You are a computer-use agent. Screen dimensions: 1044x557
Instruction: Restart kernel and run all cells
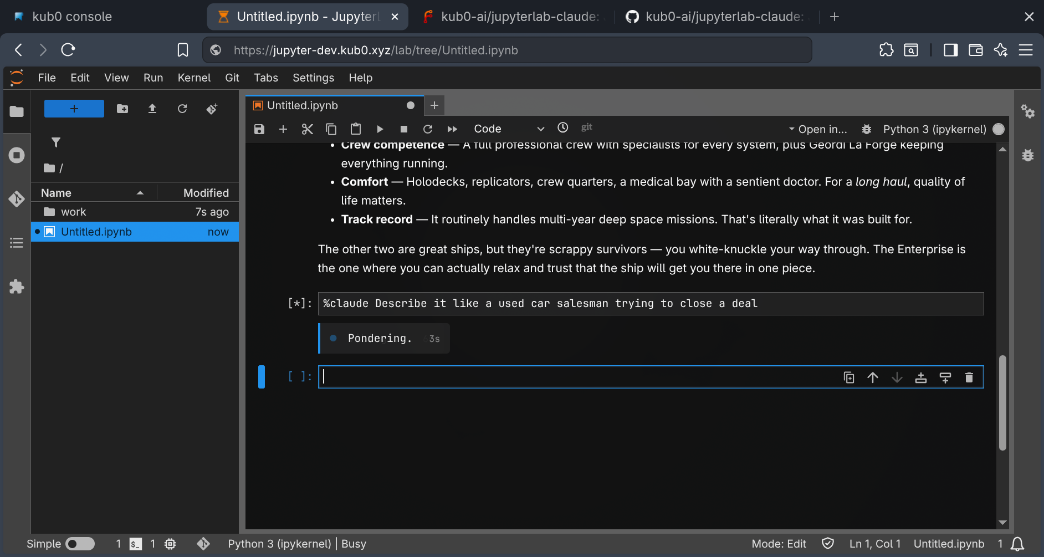tap(452, 129)
